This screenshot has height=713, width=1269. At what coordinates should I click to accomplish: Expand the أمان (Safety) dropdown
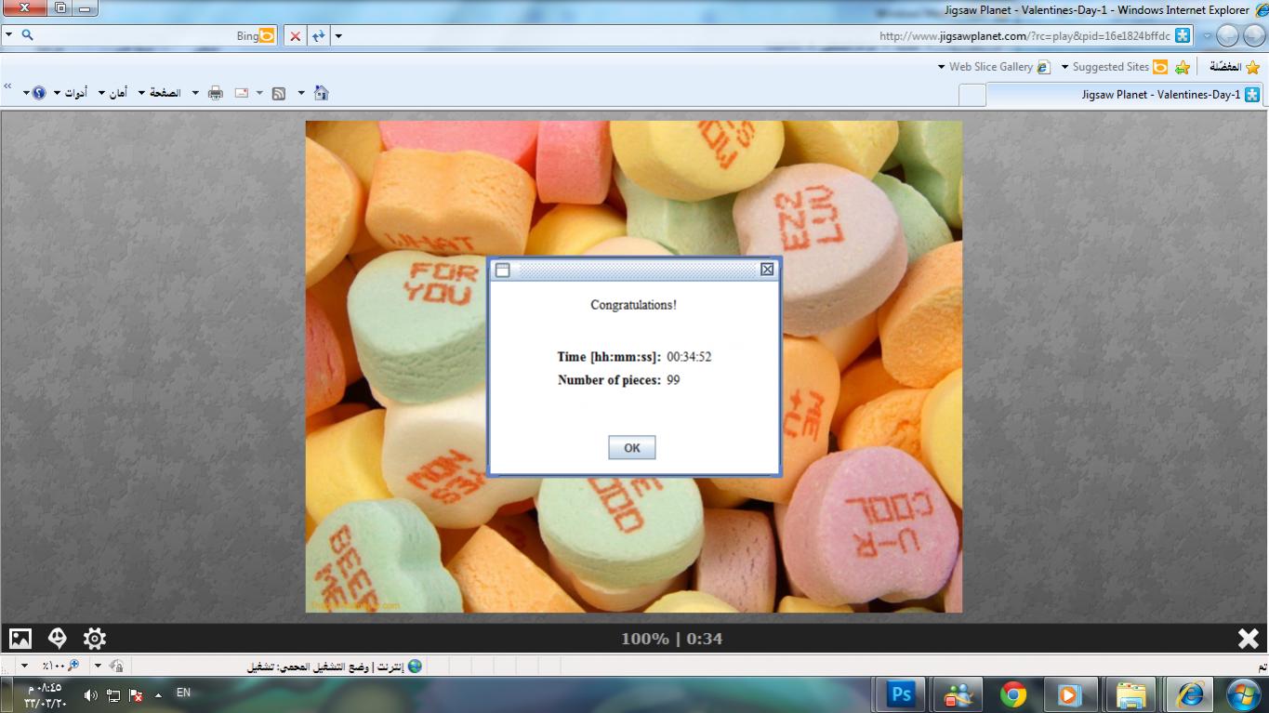click(x=117, y=93)
